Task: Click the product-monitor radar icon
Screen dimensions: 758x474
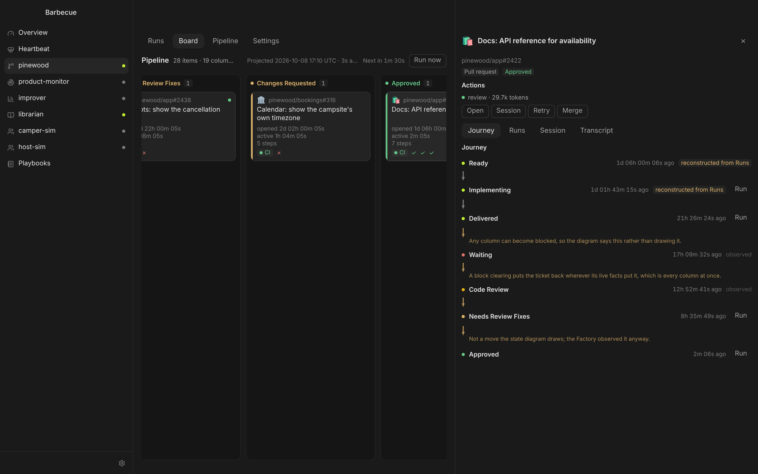Action: [x=11, y=82]
